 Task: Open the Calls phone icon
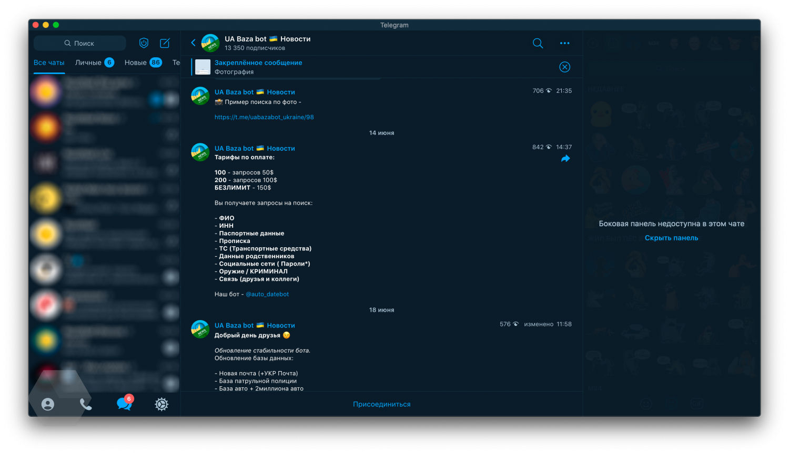coord(86,404)
